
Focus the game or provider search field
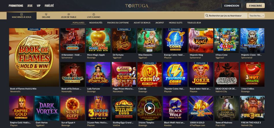[226, 16]
